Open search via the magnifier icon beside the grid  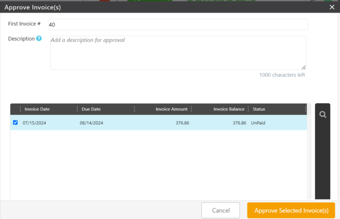(x=322, y=114)
